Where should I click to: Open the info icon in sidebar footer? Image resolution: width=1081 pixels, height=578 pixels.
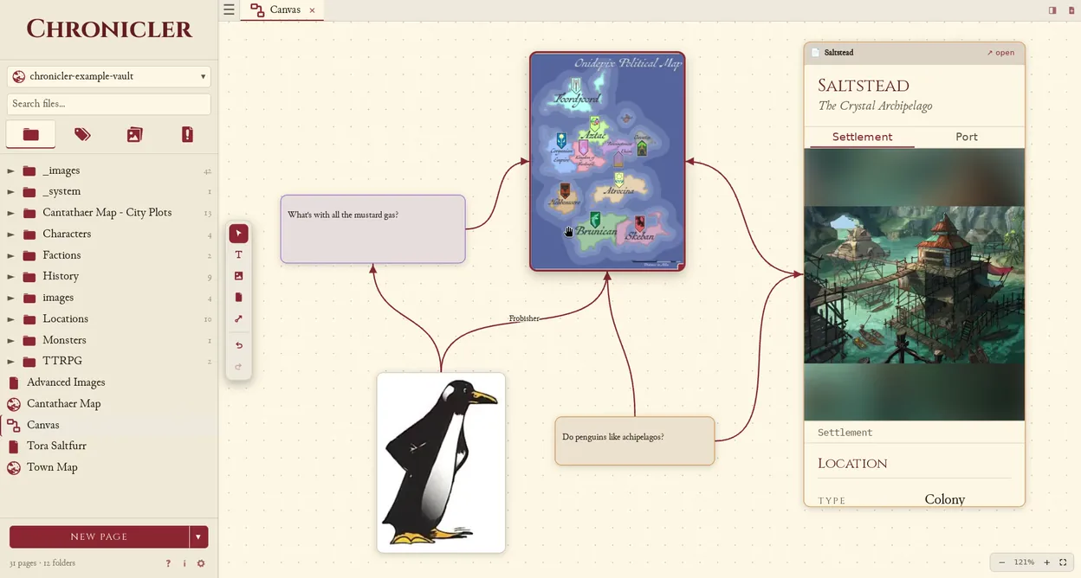point(184,563)
